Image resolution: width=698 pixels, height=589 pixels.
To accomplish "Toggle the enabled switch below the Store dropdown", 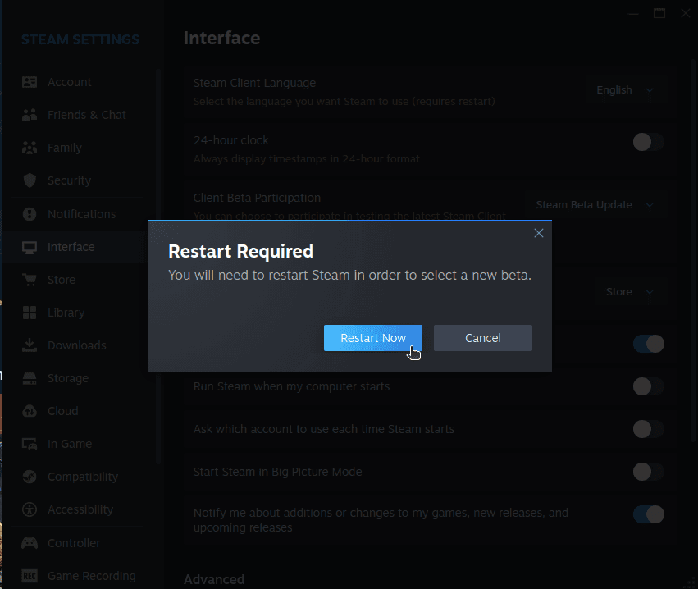I will click(649, 344).
